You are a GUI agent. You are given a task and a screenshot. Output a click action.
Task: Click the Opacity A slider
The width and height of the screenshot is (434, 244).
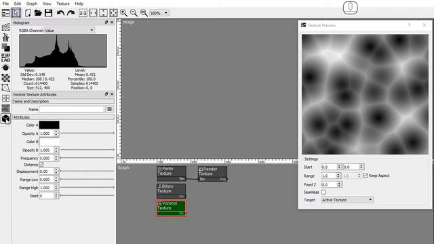pos(87,133)
